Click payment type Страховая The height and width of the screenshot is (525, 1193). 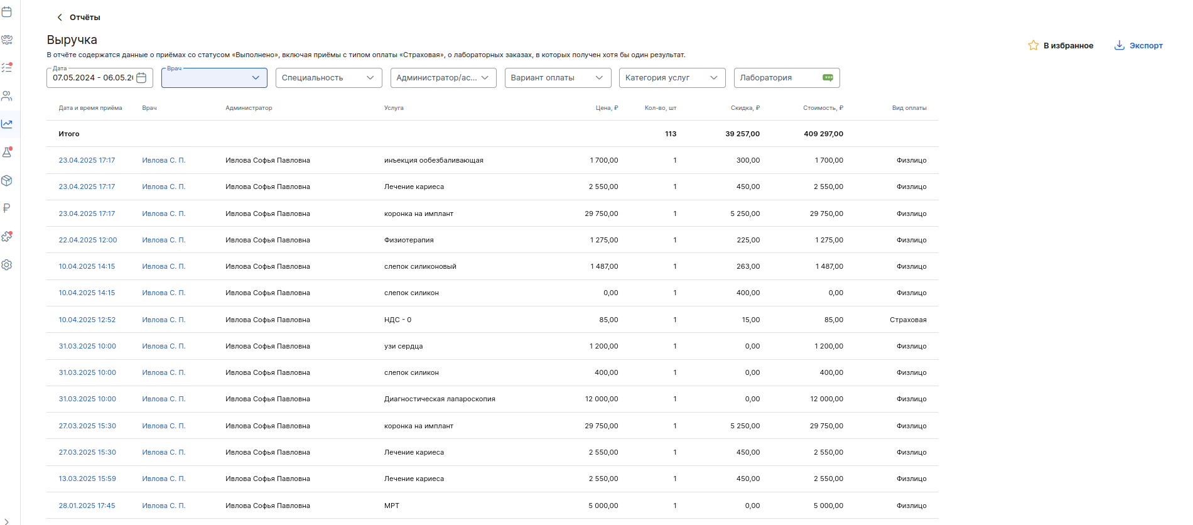[x=908, y=320]
